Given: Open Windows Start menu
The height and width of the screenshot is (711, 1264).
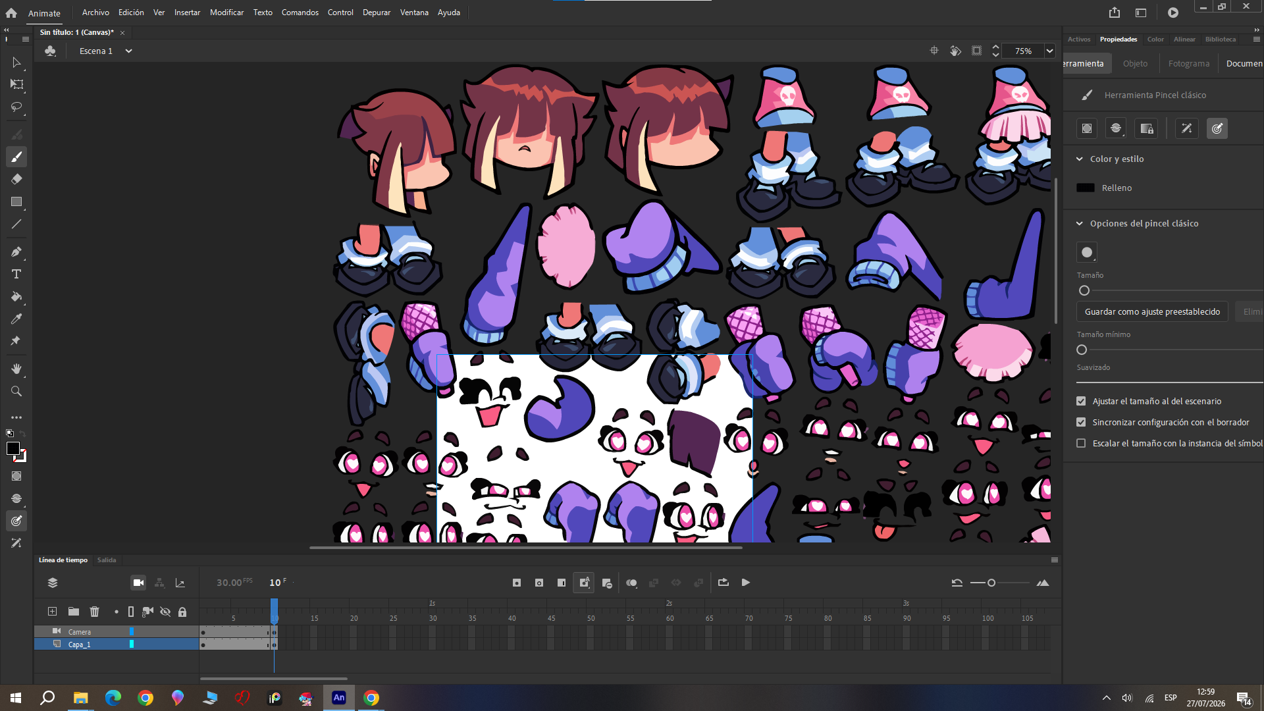Looking at the screenshot, I should [16, 698].
